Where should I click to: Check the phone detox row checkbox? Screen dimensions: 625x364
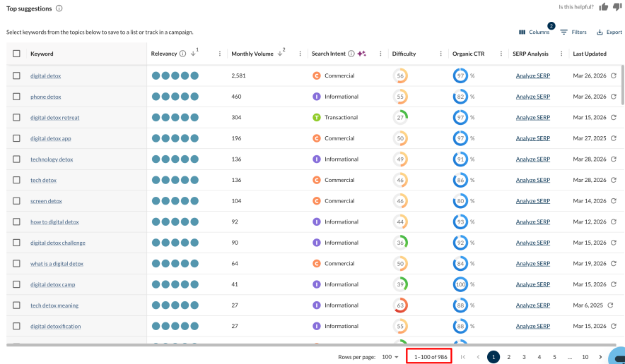tap(16, 97)
